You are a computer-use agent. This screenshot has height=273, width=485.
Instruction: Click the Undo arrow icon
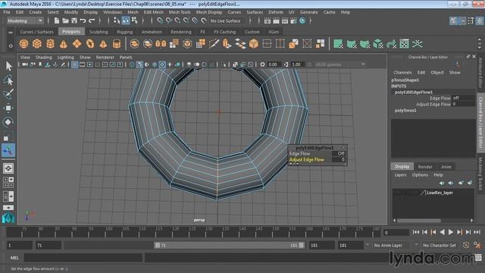coord(83,20)
